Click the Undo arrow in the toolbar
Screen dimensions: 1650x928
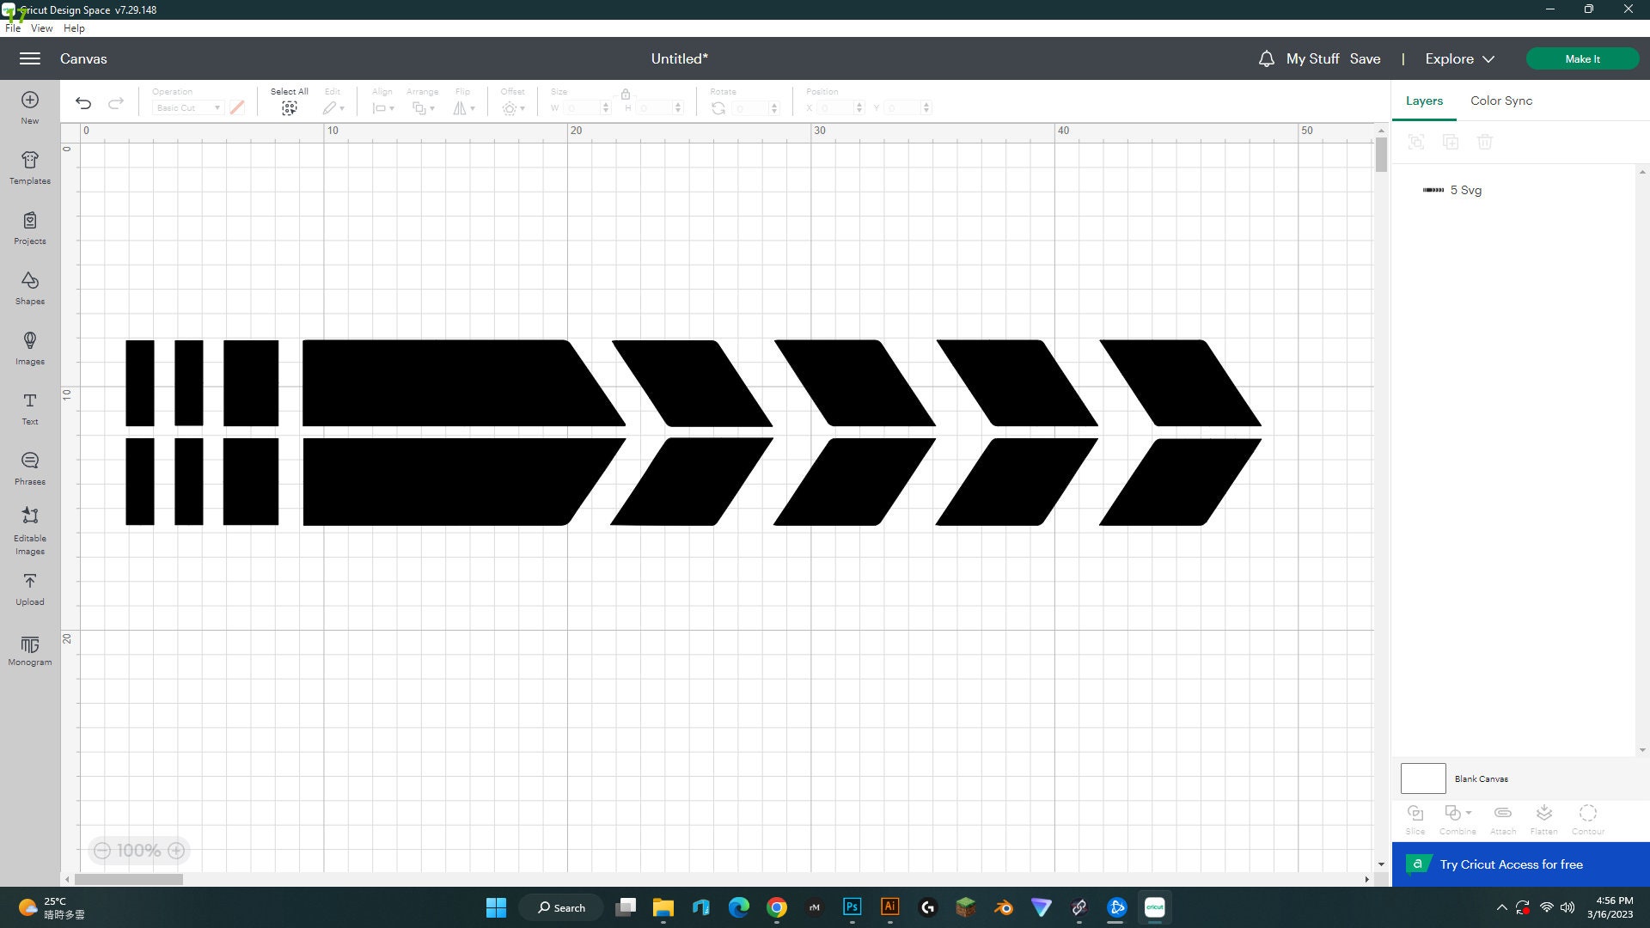tap(82, 102)
